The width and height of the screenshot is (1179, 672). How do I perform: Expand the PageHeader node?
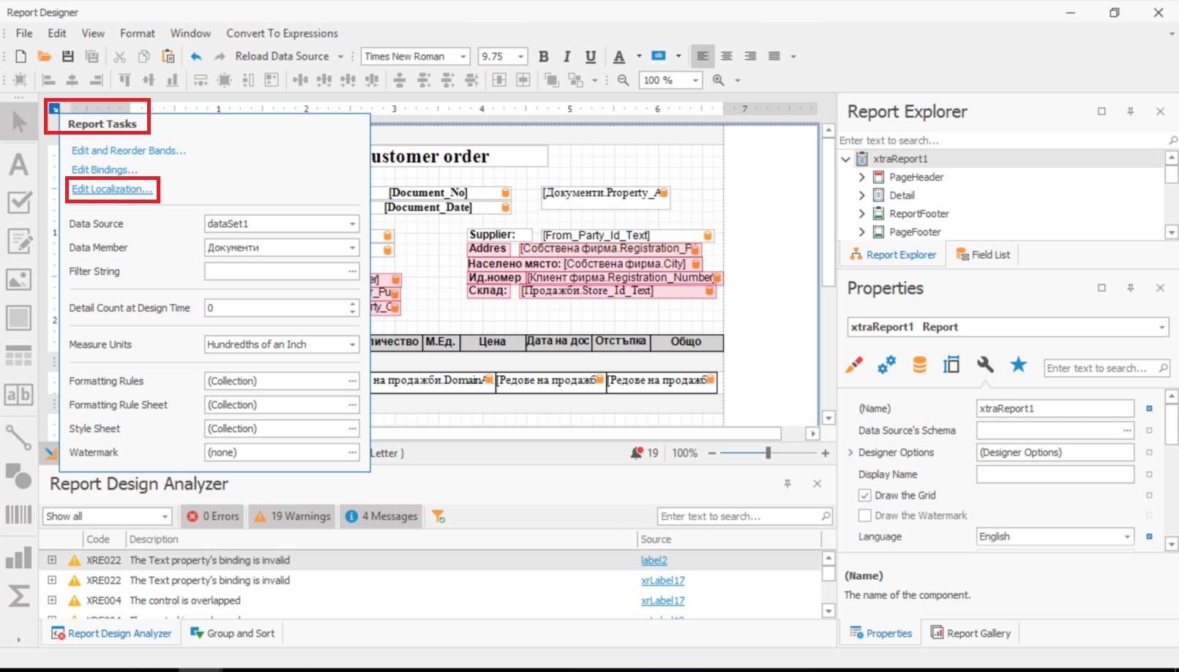(861, 177)
